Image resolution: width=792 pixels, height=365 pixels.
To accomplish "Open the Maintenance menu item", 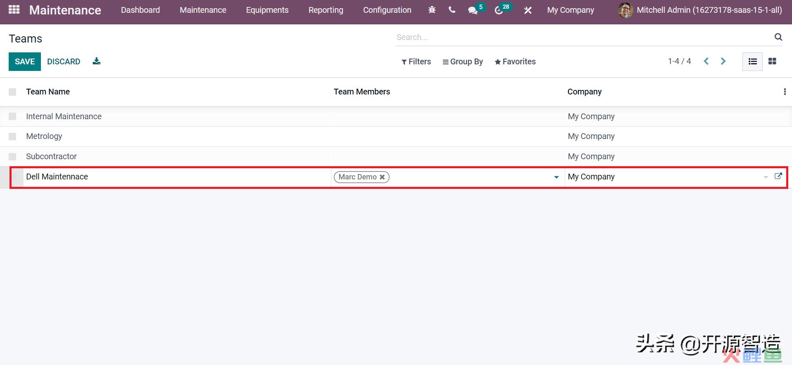I will point(203,10).
